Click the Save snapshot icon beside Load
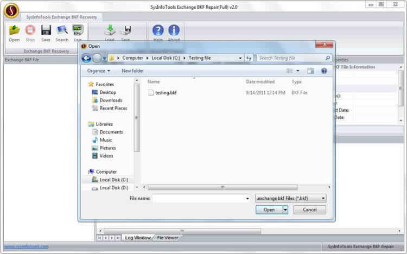This screenshot has height=254, width=407. (x=126, y=30)
